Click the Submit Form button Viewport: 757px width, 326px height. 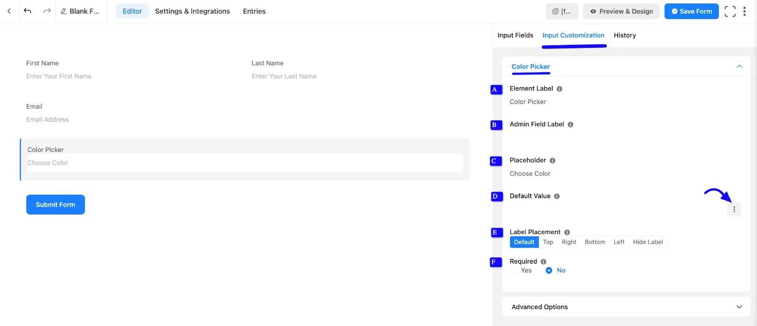[x=55, y=205]
